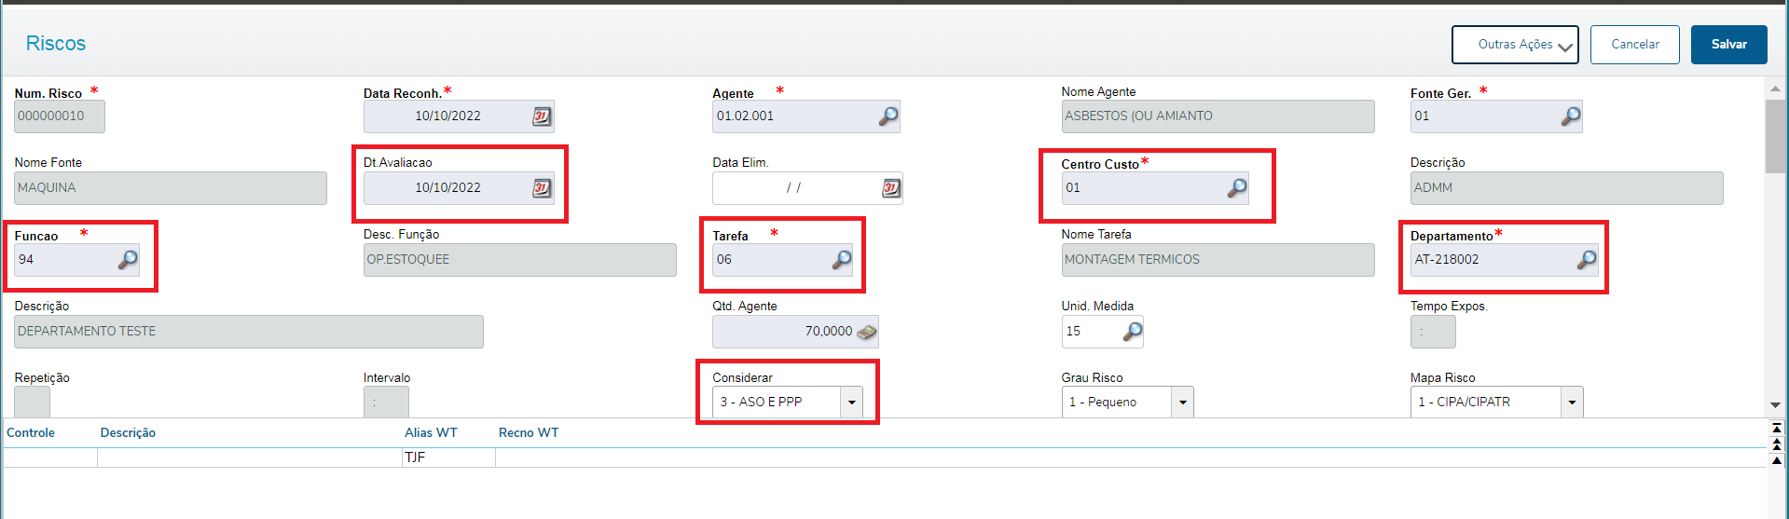1789x519 pixels.
Task: Click the Recno WT column header
Action: click(529, 433)
